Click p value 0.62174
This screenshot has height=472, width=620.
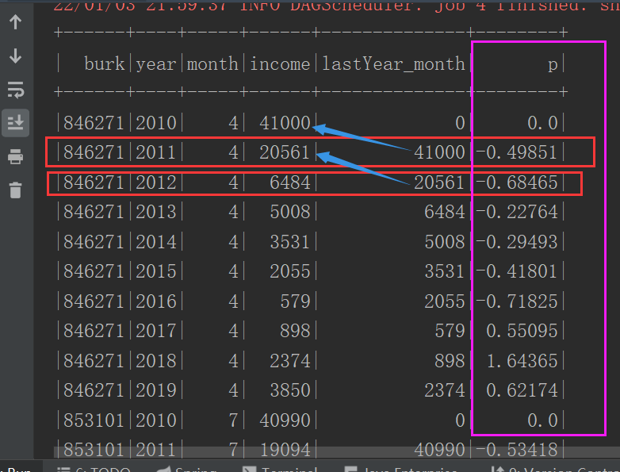pyautogui.click(x=522, y=391)
